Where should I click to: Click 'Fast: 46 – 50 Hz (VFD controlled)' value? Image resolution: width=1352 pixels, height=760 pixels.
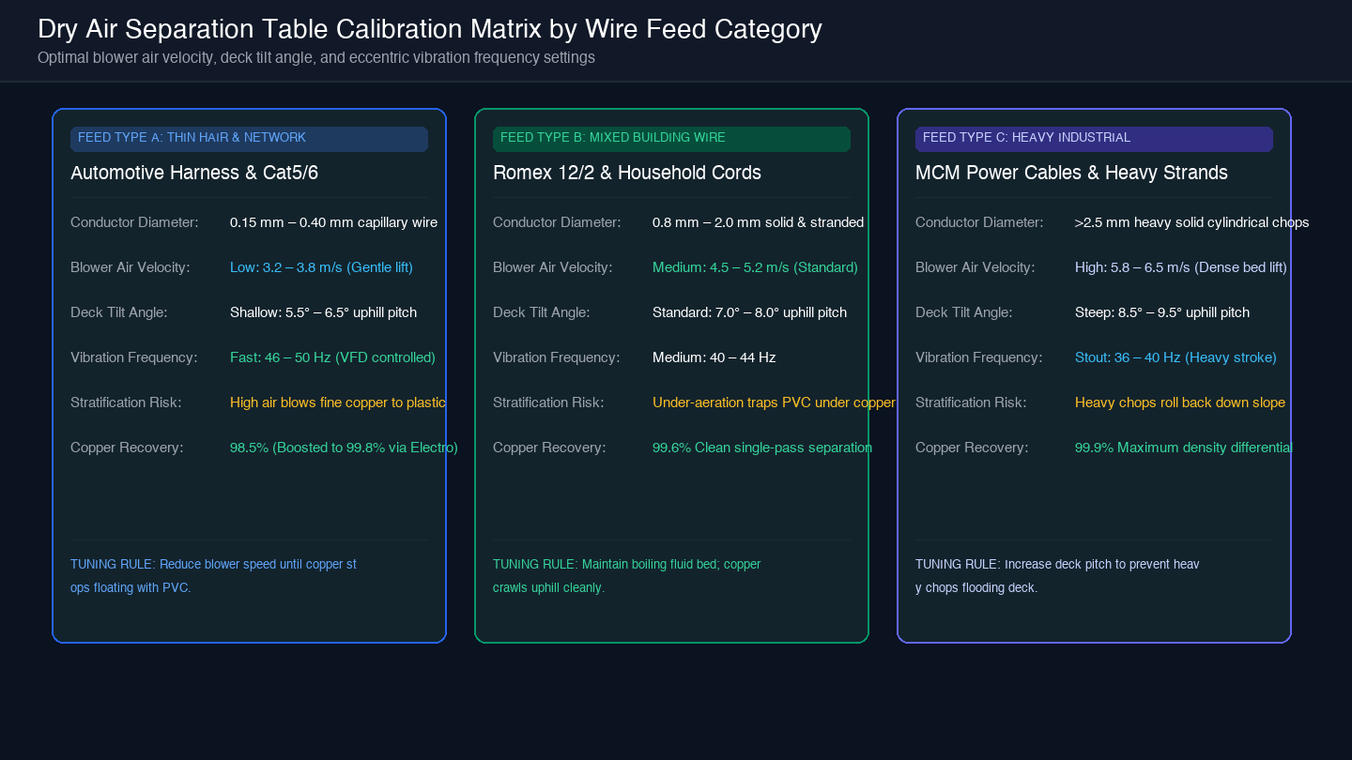[332, 357]
